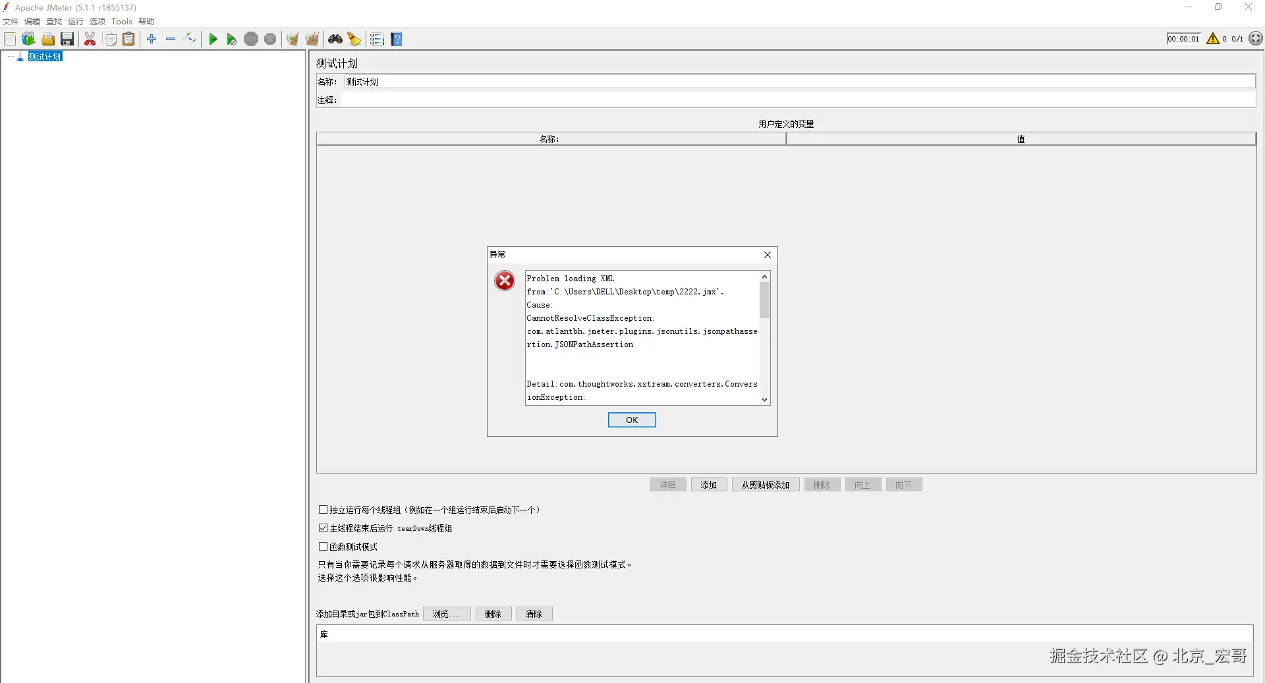
Task: Reset search with the yellow brush icon
Action: coord(354,40)
